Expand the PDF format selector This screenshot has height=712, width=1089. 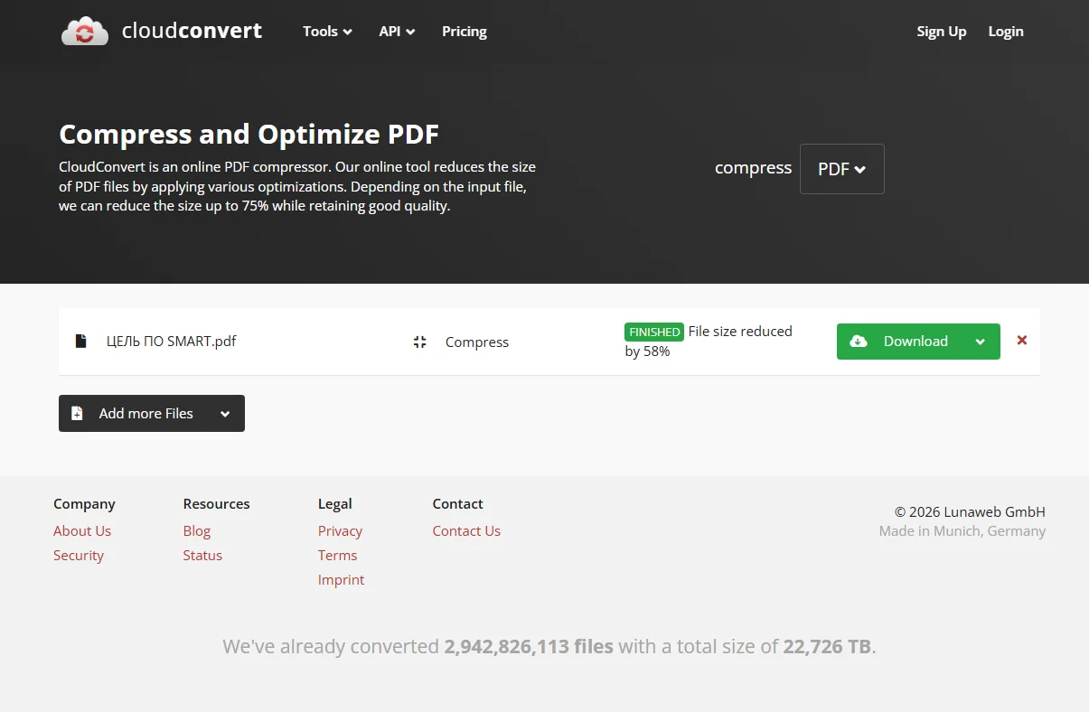841,169
